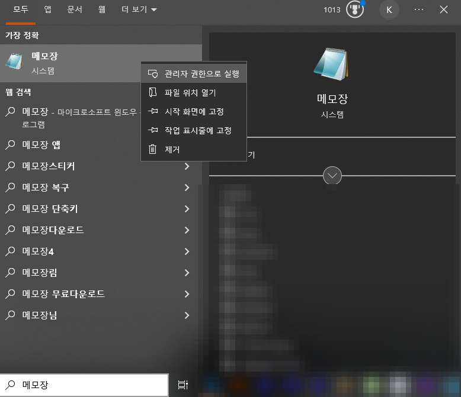Expand preview actions with circular chevron
Viewport: 461px width, 397px height.
tap(332, 176)
